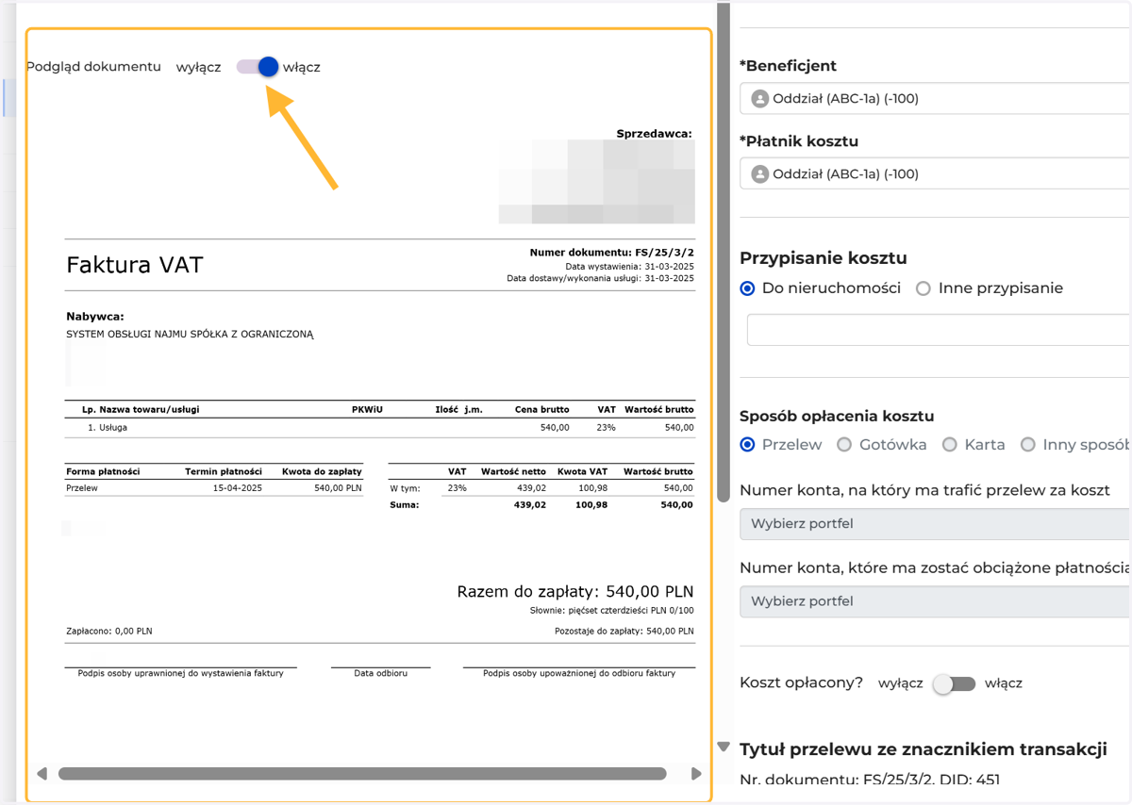
Task: Choose Gotówka as payment method
Action: (844, 444)
